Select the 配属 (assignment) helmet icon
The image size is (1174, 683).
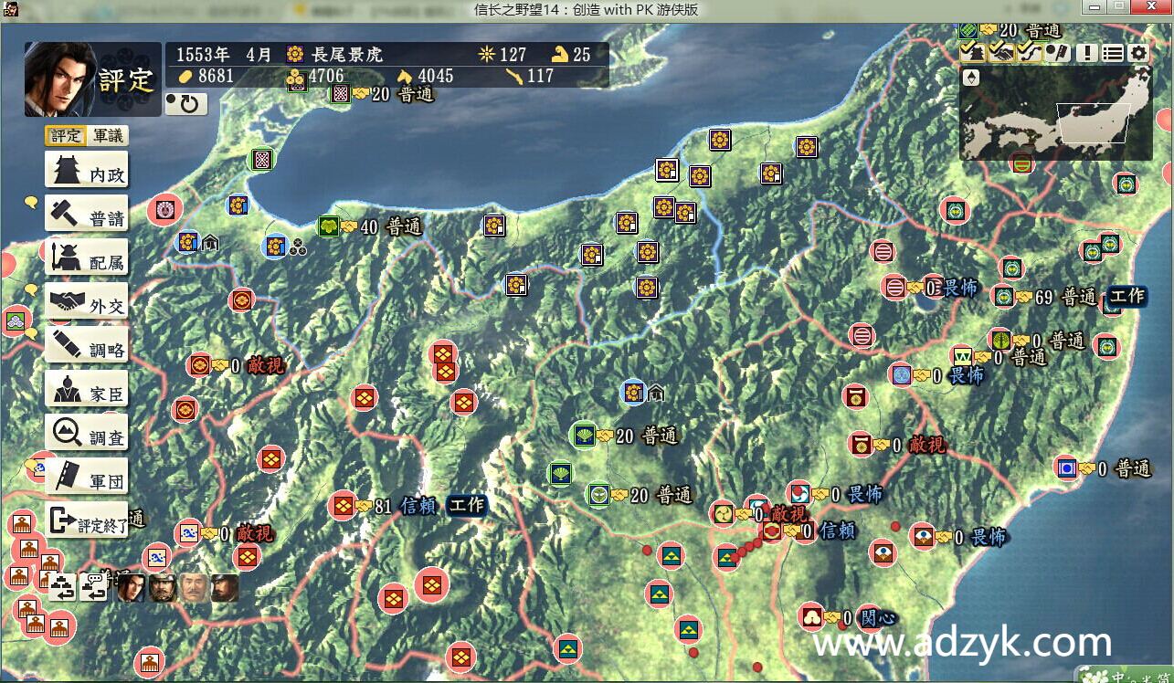87,257
